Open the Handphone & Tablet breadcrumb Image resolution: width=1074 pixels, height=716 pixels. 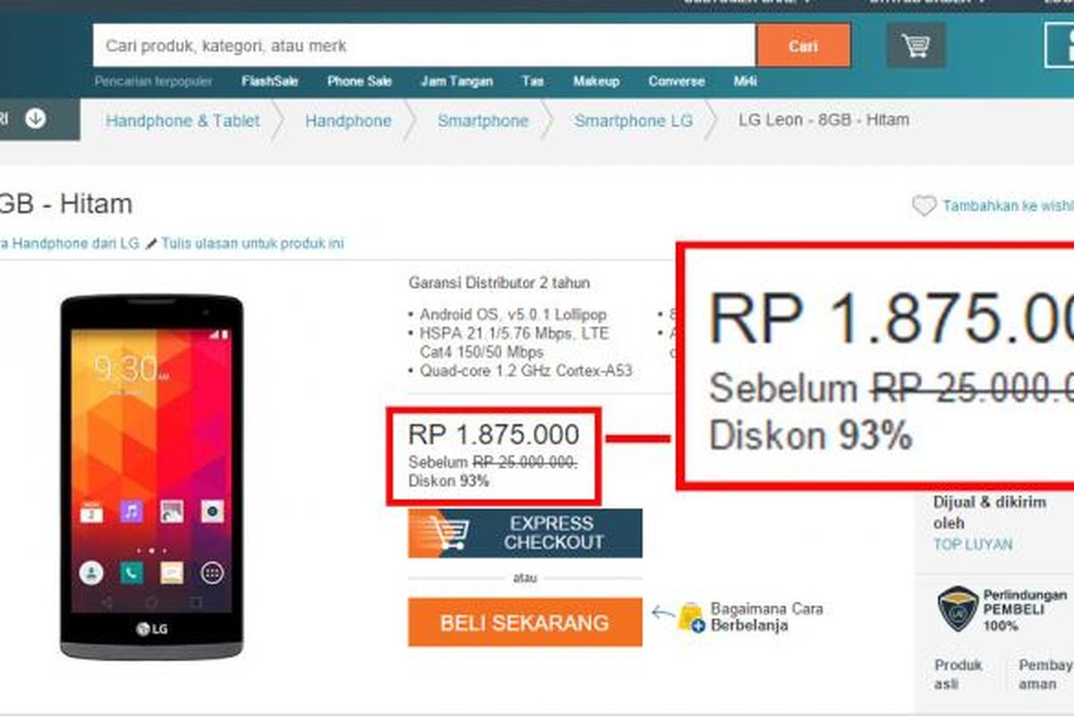click(x=183, y=121)
